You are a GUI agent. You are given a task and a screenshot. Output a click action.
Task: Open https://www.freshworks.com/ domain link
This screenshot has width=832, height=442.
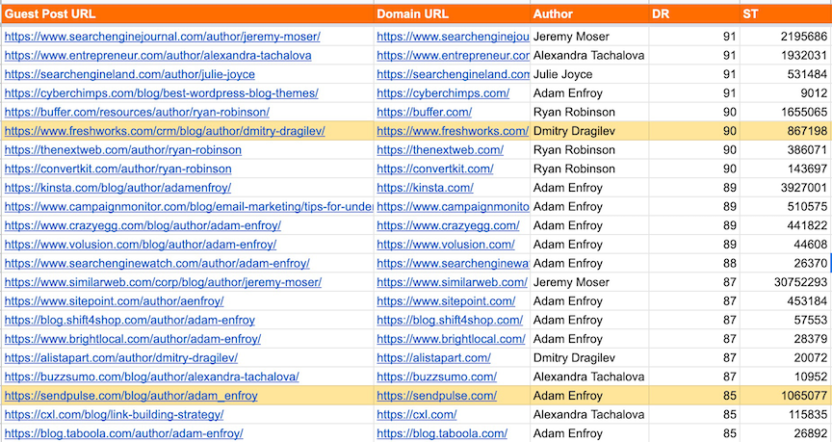tap(453, 131)
